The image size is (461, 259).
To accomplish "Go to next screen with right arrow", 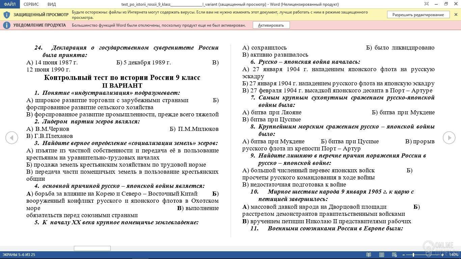I will pyautogui.click(x=449, y=138).
